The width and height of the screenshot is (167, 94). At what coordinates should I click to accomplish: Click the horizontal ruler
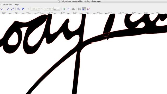click(x=83, y=13)
